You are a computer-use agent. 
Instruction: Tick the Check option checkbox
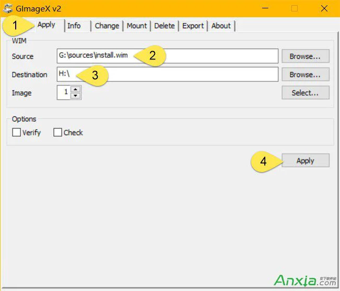tap(58, 132)
